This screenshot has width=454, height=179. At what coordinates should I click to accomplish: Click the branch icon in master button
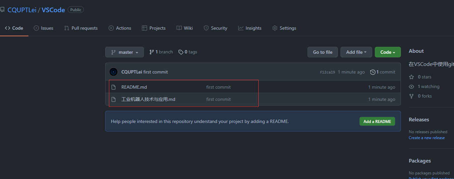(x=113, y=52)
